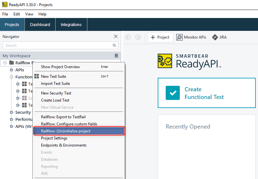Open the Help menu
Viewport: 258px width, 179px height.
[x=42, y=14]
